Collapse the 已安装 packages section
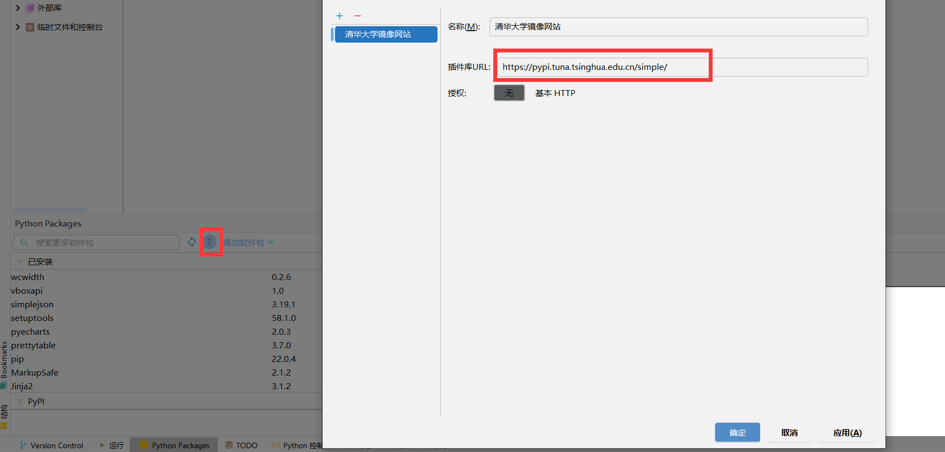The width and height of the screenshot is (945, 452). click(x=20, y=261)
